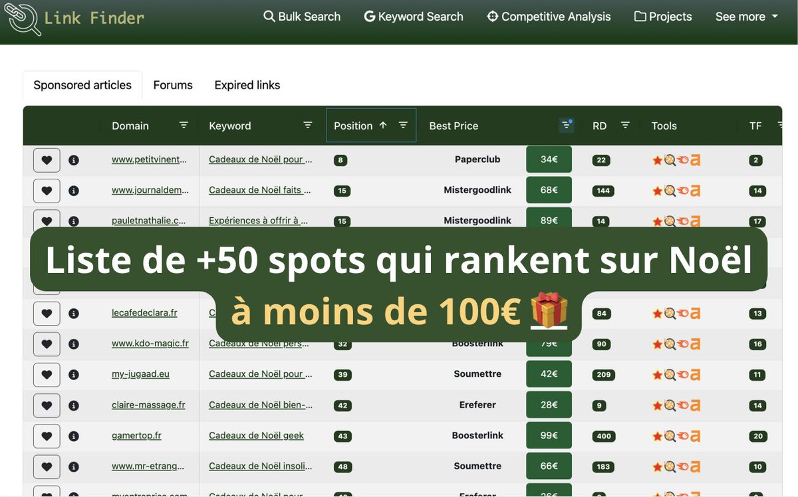Click the 42€ Soumettre price button

549,374
